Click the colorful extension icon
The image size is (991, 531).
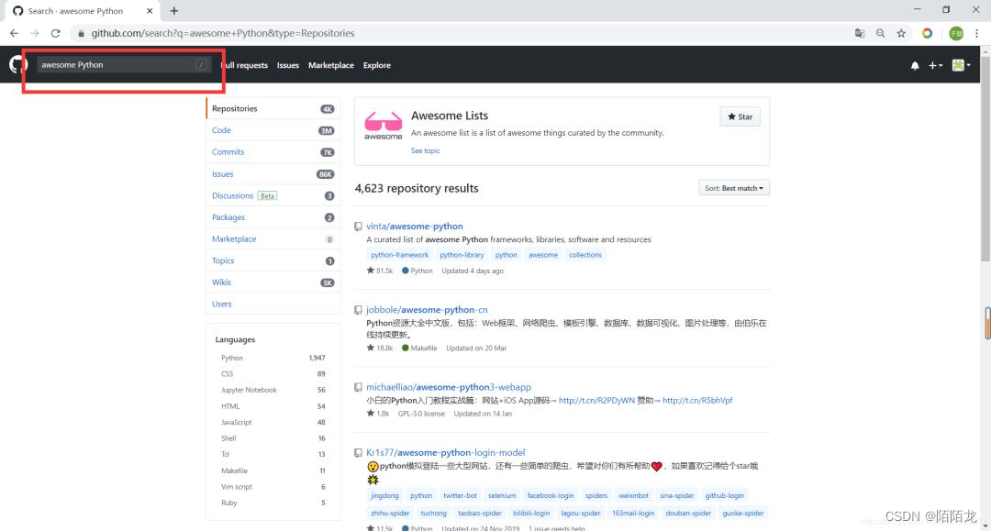point(927,33)
